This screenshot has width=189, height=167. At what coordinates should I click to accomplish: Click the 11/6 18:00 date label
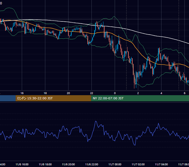coord(45,164)
